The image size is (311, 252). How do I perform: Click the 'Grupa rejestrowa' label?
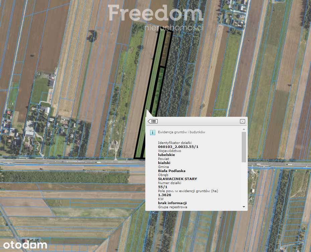click(172, 207)
